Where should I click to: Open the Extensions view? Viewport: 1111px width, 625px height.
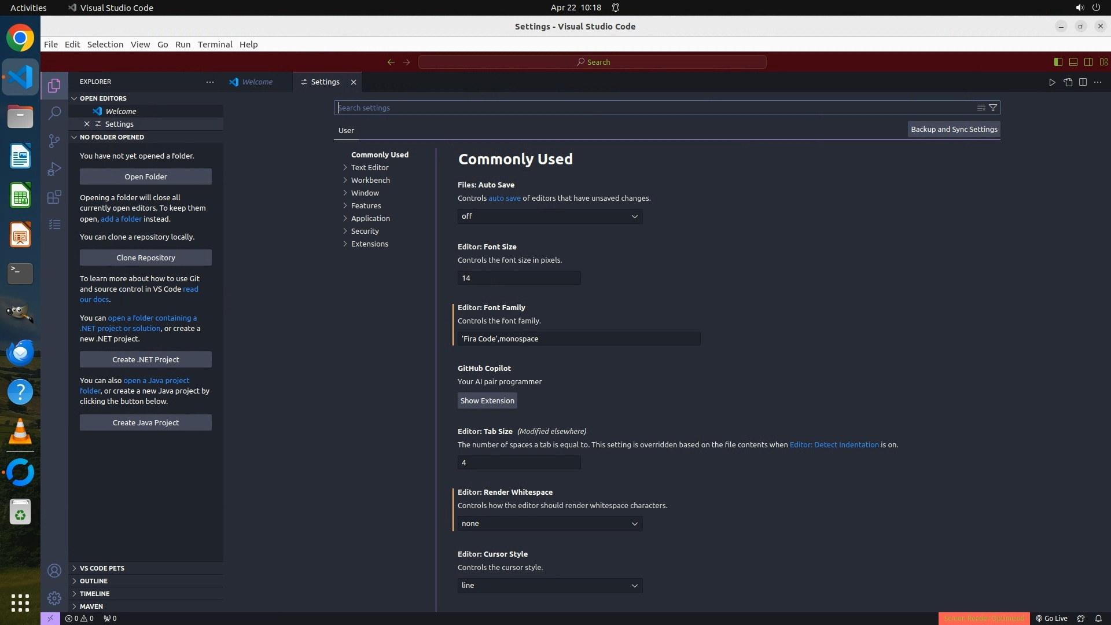point(54,197)
